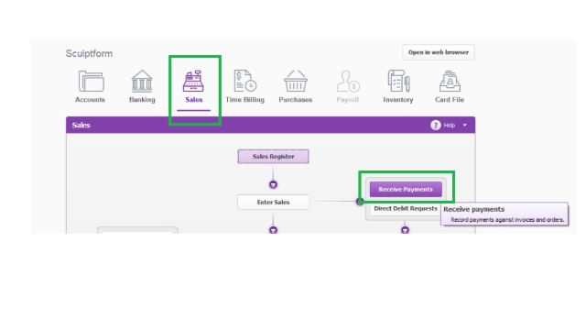Click the Sculptform company name
The image size is (586, 330).
click(x=90, y=53)
